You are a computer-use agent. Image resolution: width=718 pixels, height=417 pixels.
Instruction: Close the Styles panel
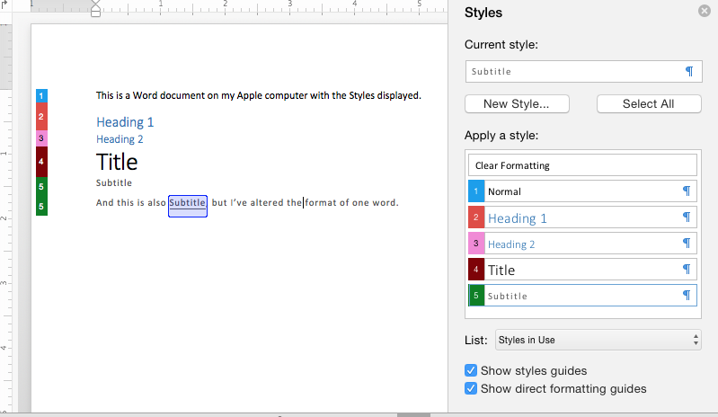coord(705,11)
